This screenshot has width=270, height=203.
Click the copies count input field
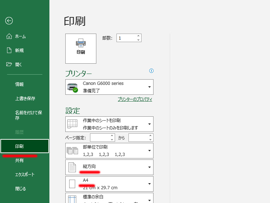[126, 38]
